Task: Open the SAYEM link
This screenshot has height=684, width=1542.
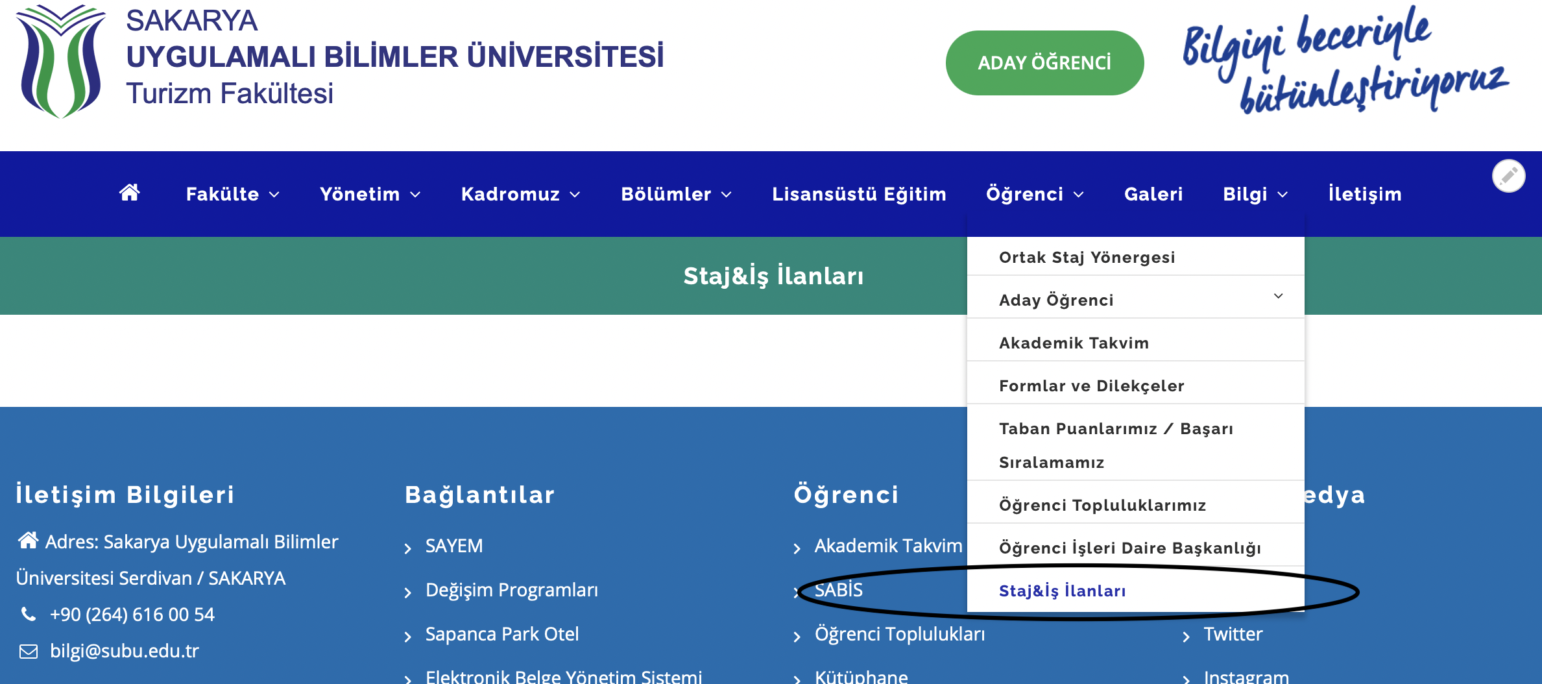Action: [454, 546]
